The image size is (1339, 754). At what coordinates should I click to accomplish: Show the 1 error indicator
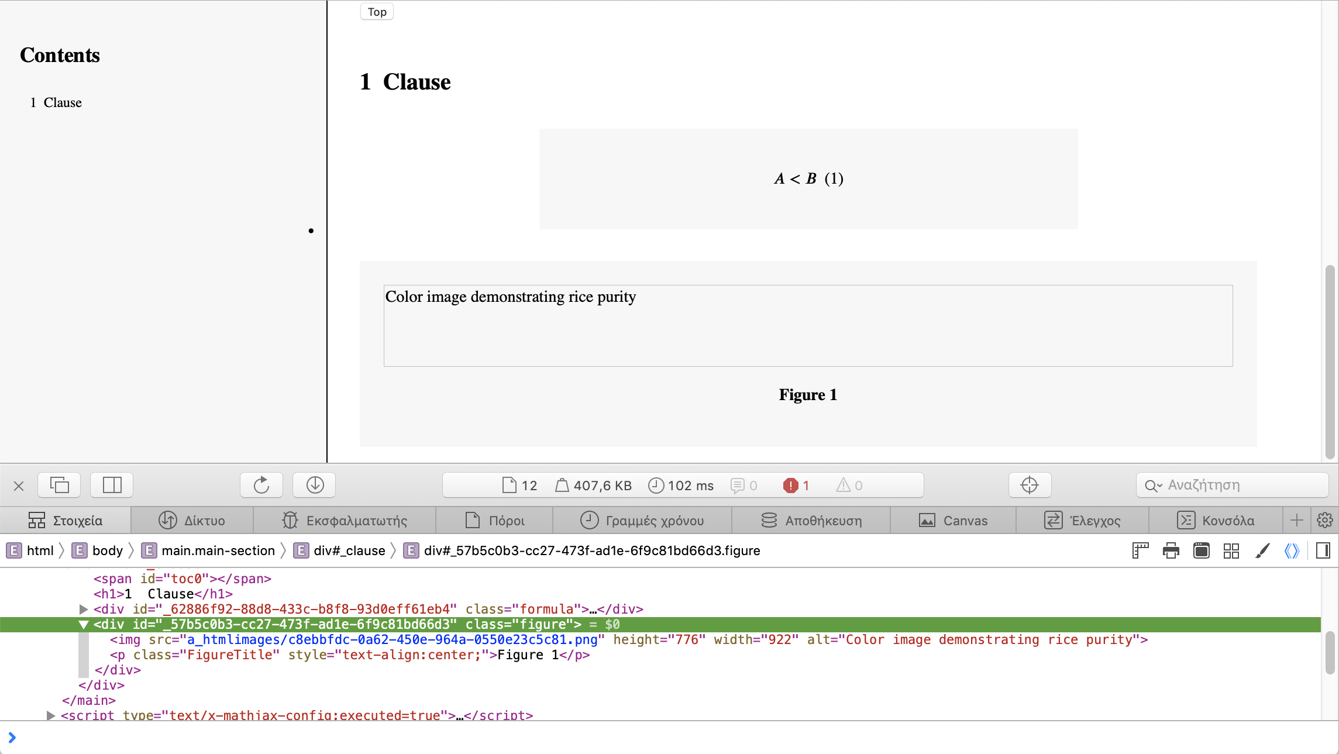[x=796, y=486]
